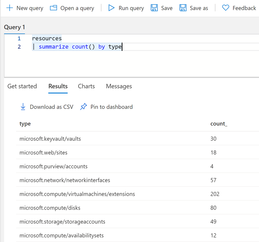Viewport: 259px width, 242px height.
Task: Click count value 30
Action: (213, 139)
